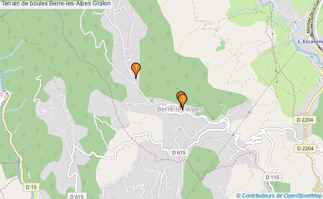Click the D 615 road shield at bottom
323x199 pixels.
[x=77, y=196]
